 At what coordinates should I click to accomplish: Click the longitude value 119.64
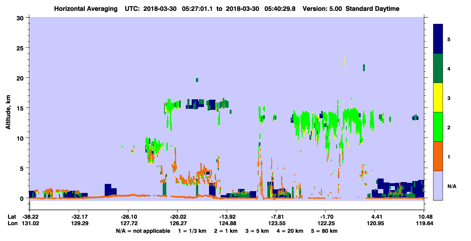(424, 223)
